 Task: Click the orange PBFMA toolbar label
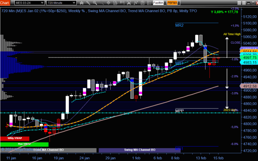click(x=172, y=3)
